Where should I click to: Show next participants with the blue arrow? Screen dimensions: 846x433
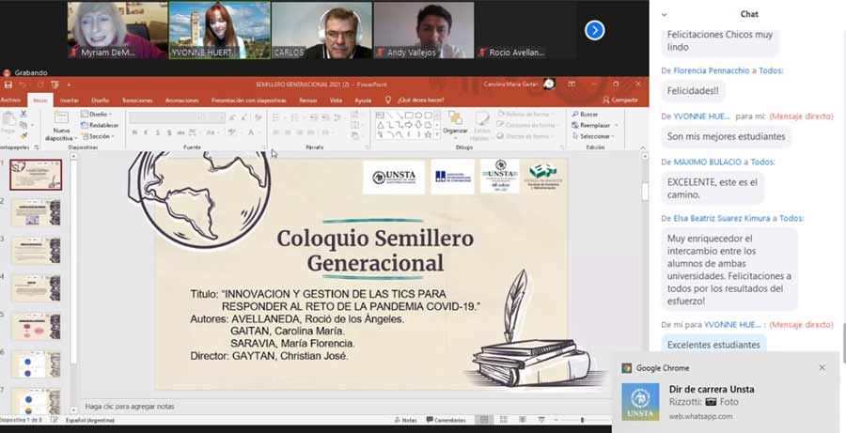pyautogui.click(x=594, y=30)
